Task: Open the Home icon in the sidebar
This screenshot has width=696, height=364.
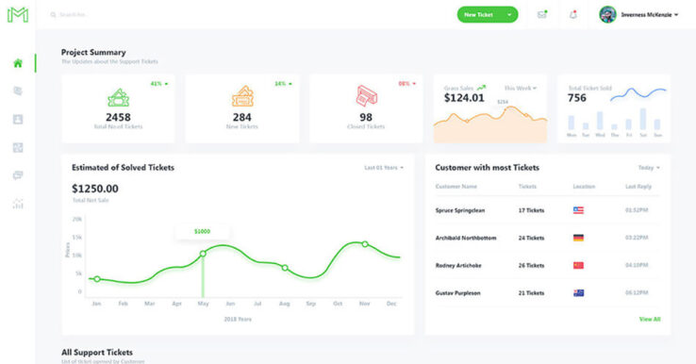Action: [18, 63]
